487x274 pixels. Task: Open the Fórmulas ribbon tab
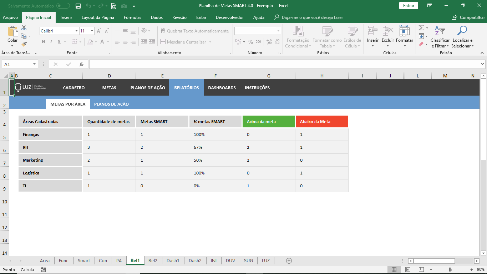coord(132,17)
